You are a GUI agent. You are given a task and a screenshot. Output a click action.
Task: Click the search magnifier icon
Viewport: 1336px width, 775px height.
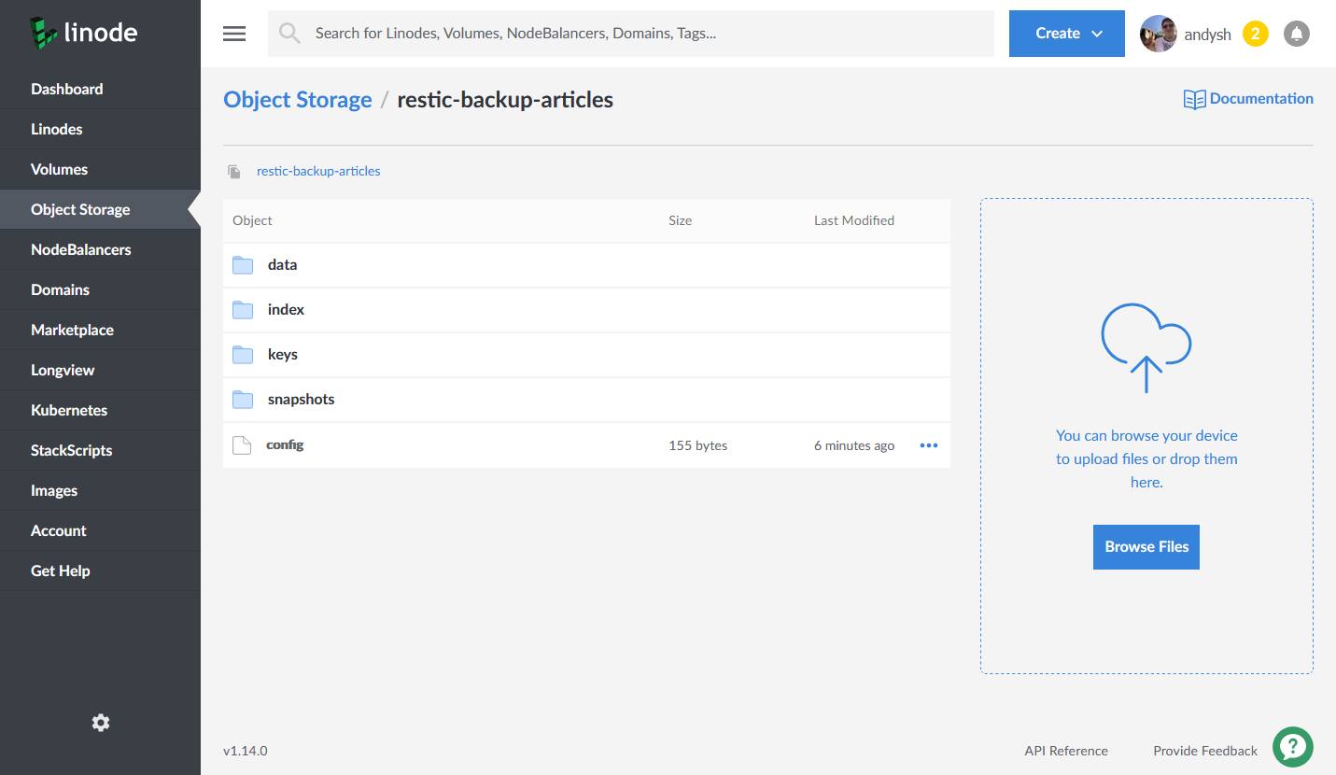[288, 33]
